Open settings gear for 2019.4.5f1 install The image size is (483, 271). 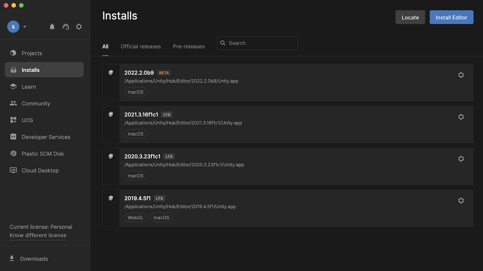[461, 201]
